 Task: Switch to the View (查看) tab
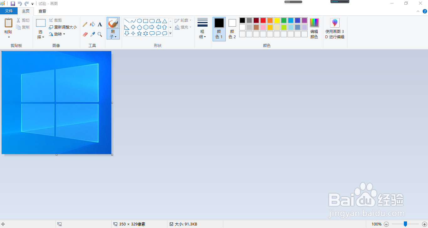point(42,11)
